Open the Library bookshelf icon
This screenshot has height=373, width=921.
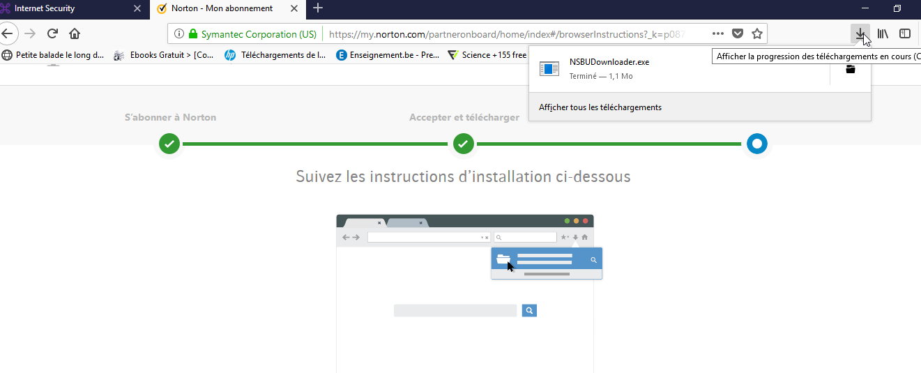pyautogui.click(x=883, y=33)
